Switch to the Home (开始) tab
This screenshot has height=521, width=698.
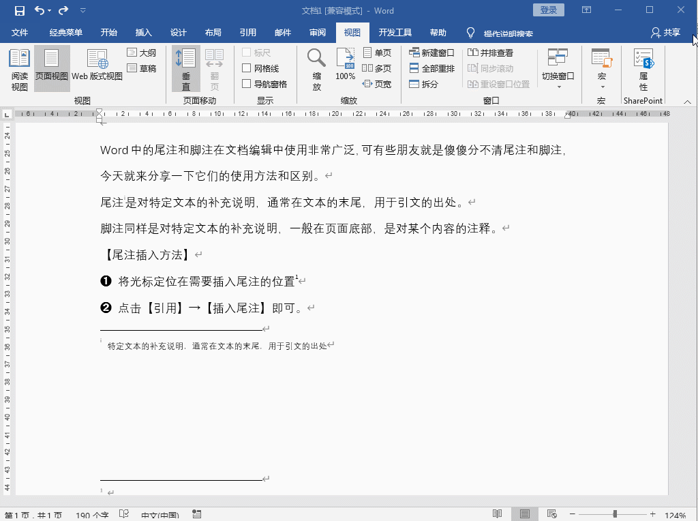108,33
